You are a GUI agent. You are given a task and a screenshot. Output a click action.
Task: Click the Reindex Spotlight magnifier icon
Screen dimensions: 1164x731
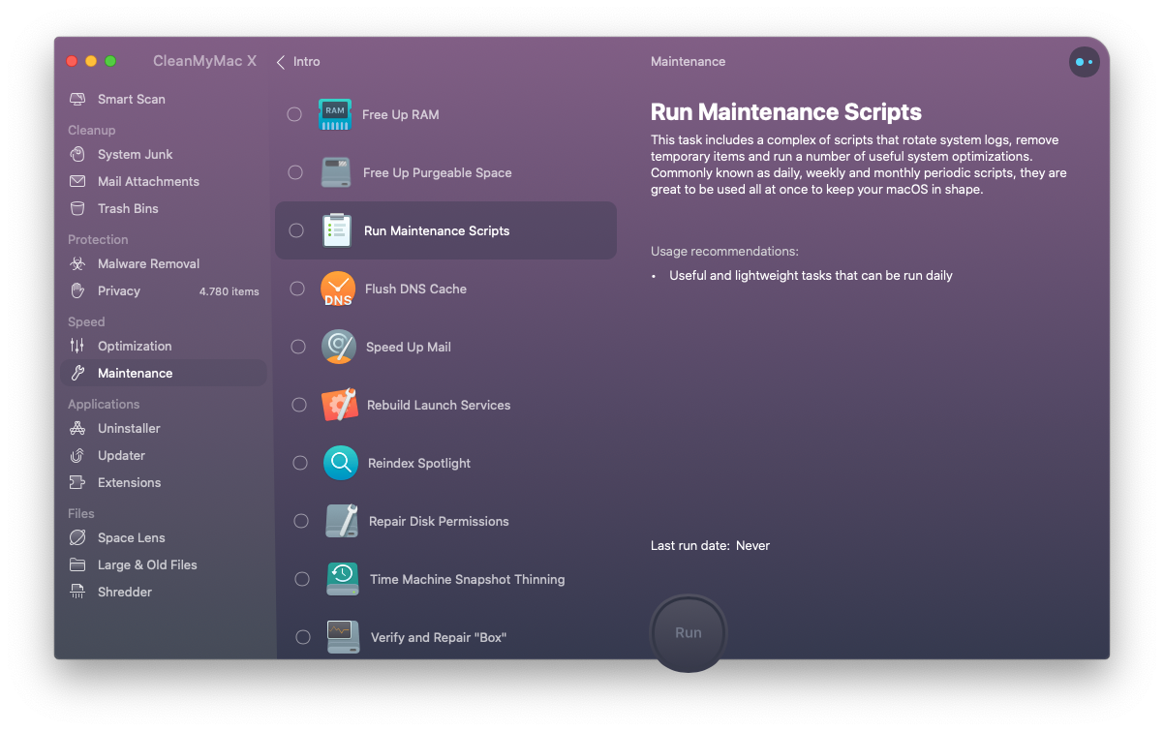[341, 463]
